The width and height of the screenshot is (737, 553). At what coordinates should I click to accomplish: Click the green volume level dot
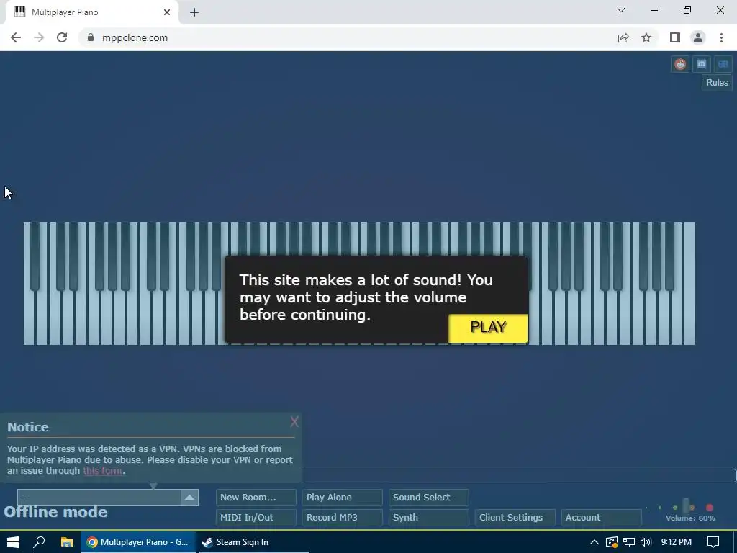pos(675,508)
